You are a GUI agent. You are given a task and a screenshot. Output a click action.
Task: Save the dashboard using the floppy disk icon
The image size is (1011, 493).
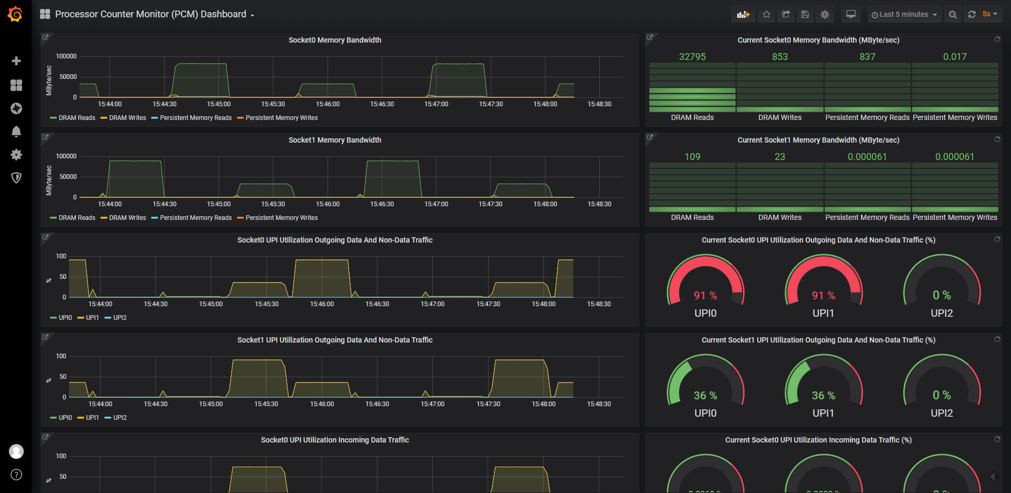pos(805,14)
